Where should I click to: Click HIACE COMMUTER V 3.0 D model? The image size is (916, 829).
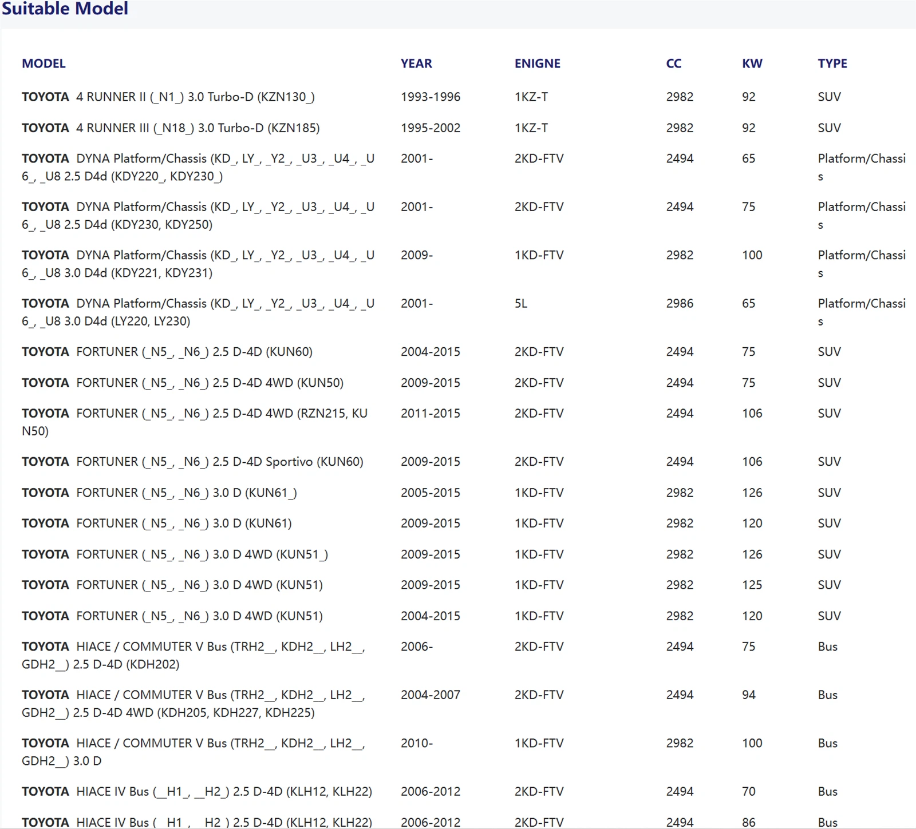pos(194,752)
